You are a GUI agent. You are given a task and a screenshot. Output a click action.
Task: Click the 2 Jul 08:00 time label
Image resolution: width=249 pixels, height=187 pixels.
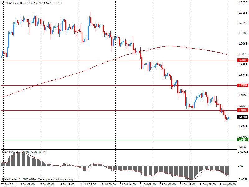(28, 185)
